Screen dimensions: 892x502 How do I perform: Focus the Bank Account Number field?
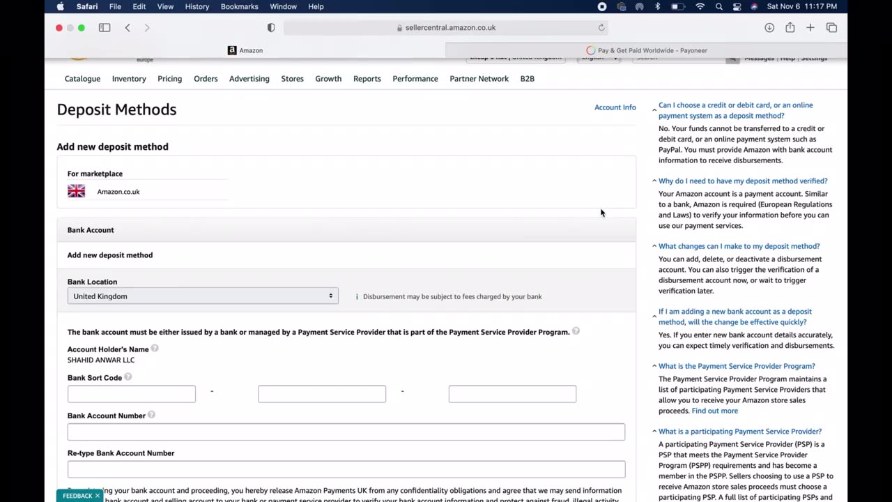[x=346, y=432]
